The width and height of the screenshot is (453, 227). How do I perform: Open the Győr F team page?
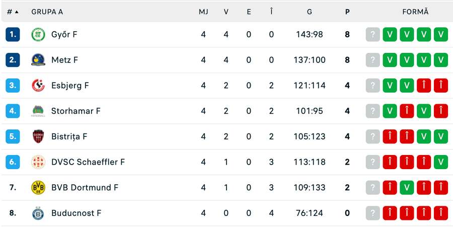(x=64, y=35)
